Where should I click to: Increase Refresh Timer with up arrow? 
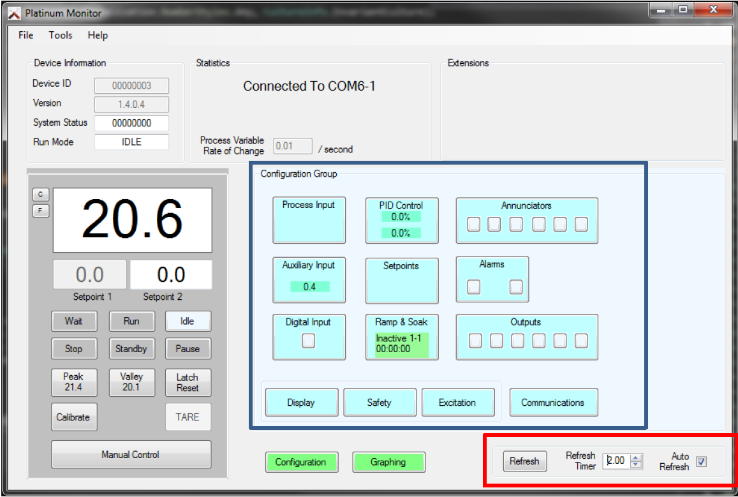pyautogui.click(x=636, y=457)
